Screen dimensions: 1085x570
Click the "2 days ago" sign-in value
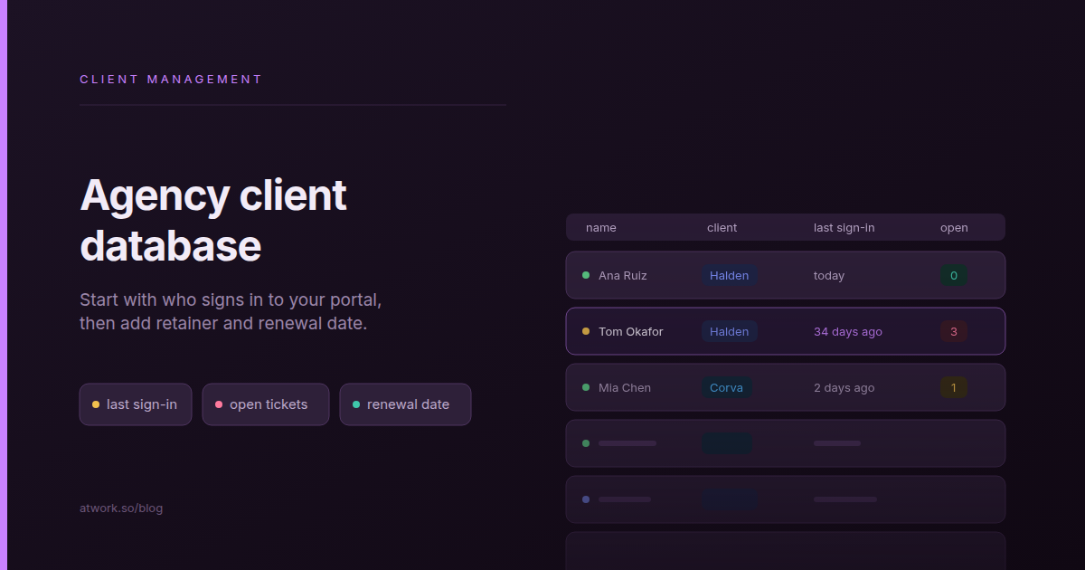coord(844,388)
